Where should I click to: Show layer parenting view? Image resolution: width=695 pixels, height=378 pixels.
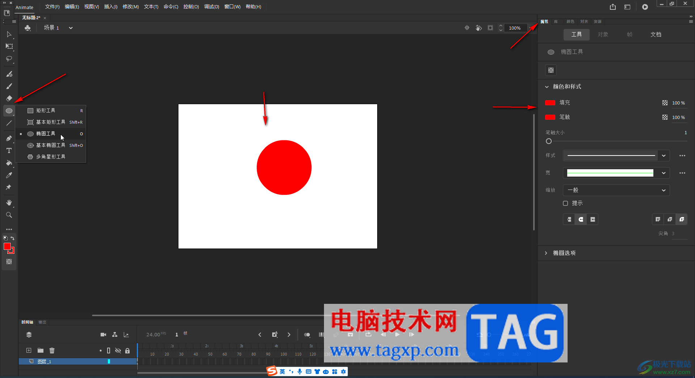(115, 335)
